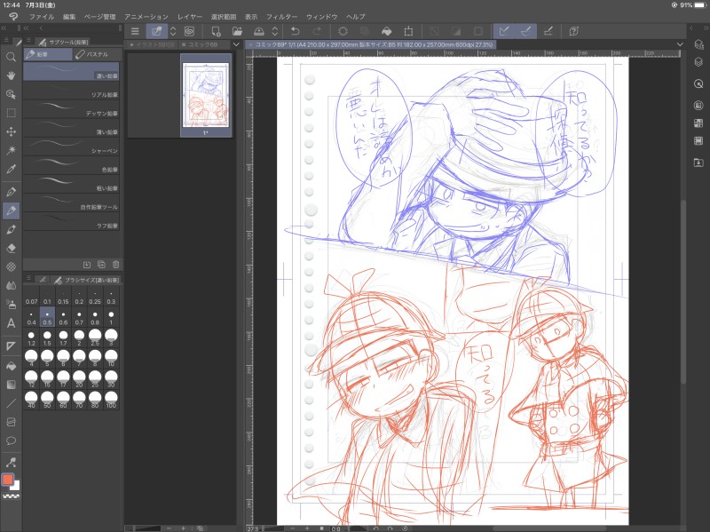Click the Scale/Rotate transform icon
This screenshot has width=710, height=532.
pos(408,31)
